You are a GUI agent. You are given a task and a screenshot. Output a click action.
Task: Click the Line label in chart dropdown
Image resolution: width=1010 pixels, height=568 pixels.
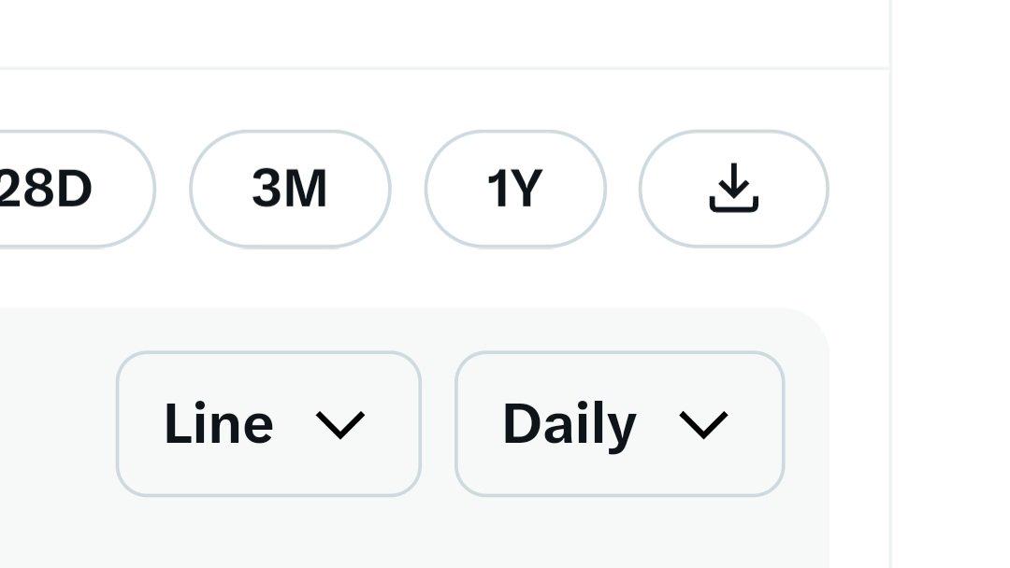219,424
